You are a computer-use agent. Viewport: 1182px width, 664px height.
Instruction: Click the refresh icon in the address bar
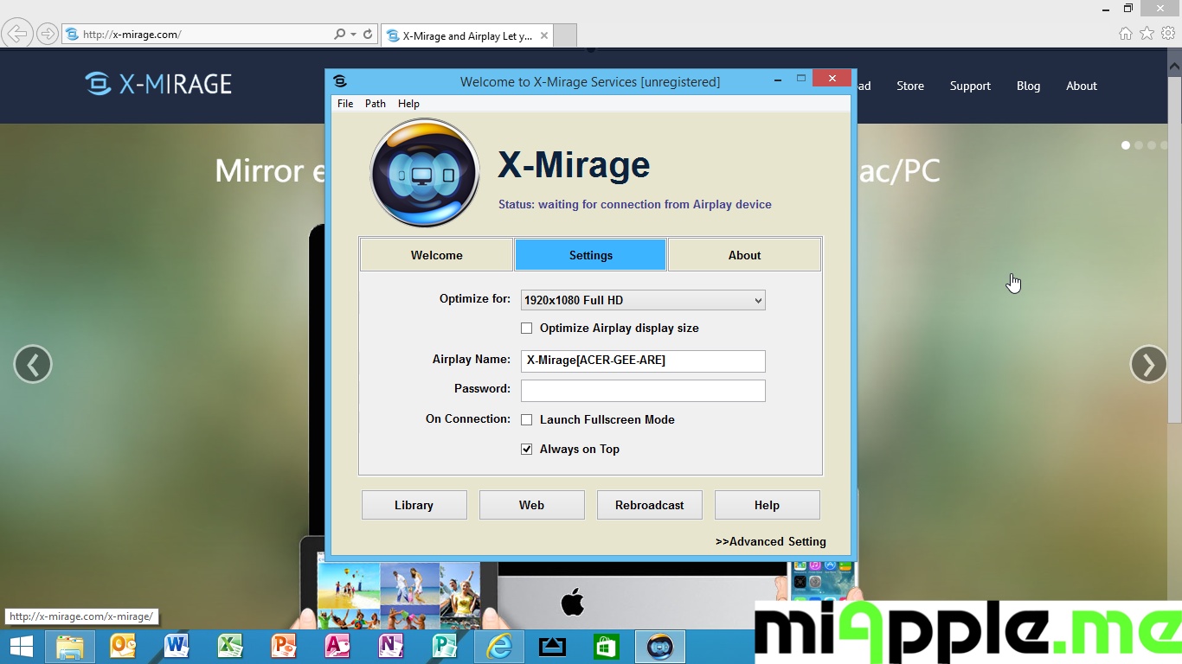tap(368, 35)
